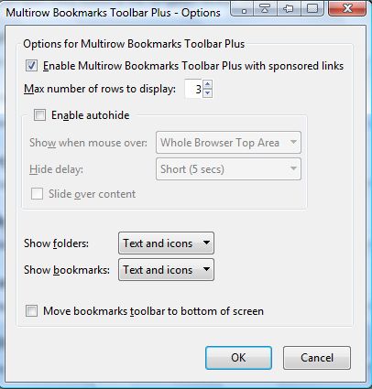372x389 pixels.
Task: Increase max rows with the up spinner arrow
Action: [x=208, y=84]
